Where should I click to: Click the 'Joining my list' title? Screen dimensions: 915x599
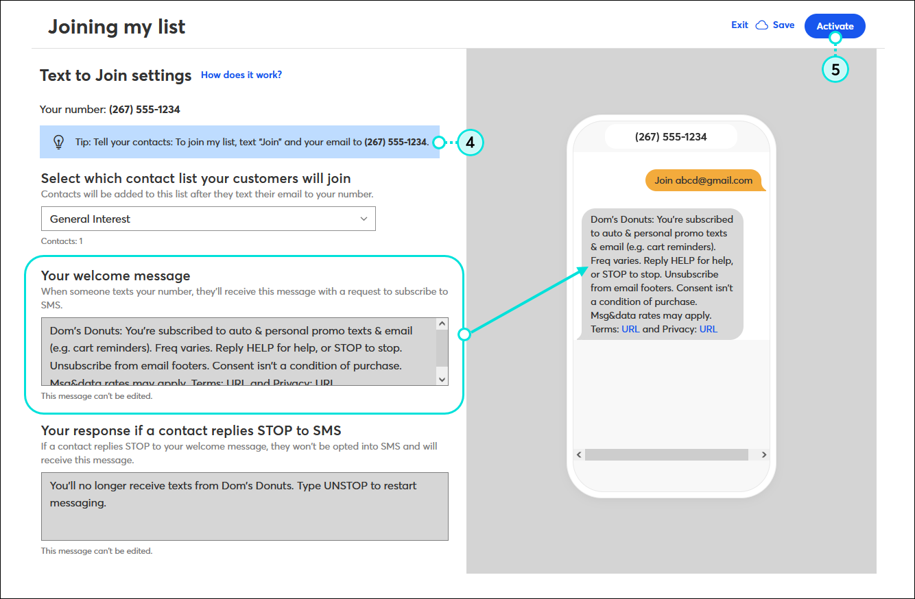coord(117,27)
